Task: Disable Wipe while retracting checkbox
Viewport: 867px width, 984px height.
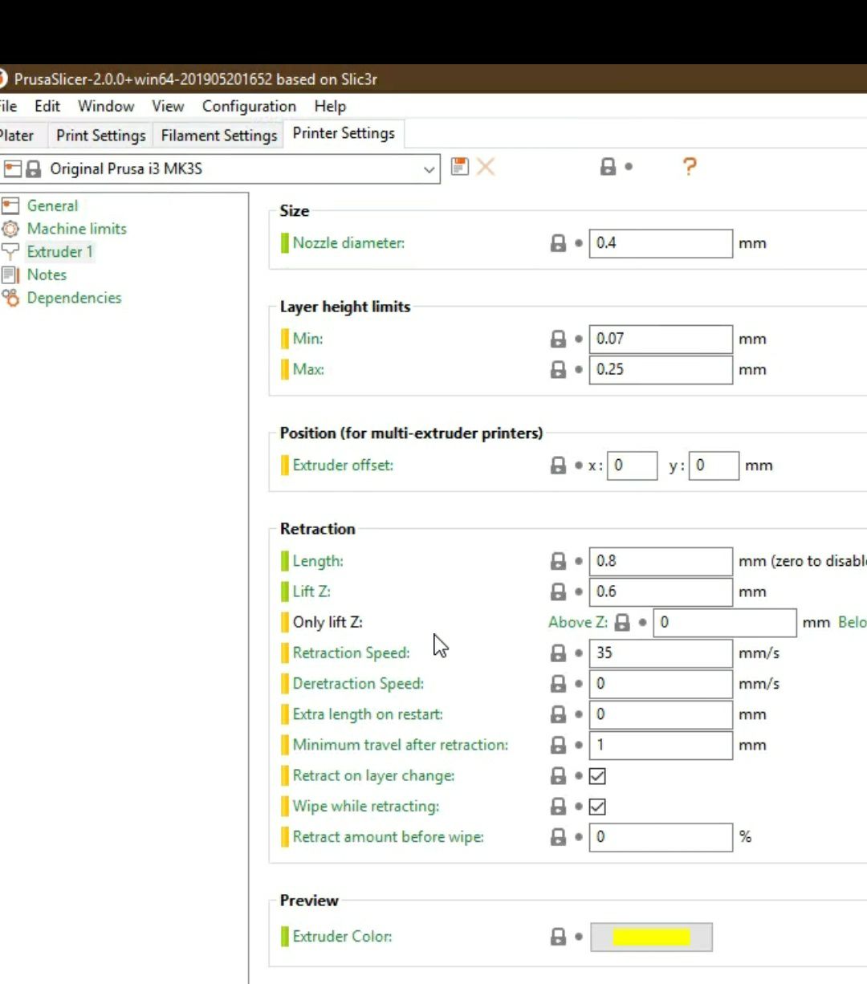Action: (597, 807)
